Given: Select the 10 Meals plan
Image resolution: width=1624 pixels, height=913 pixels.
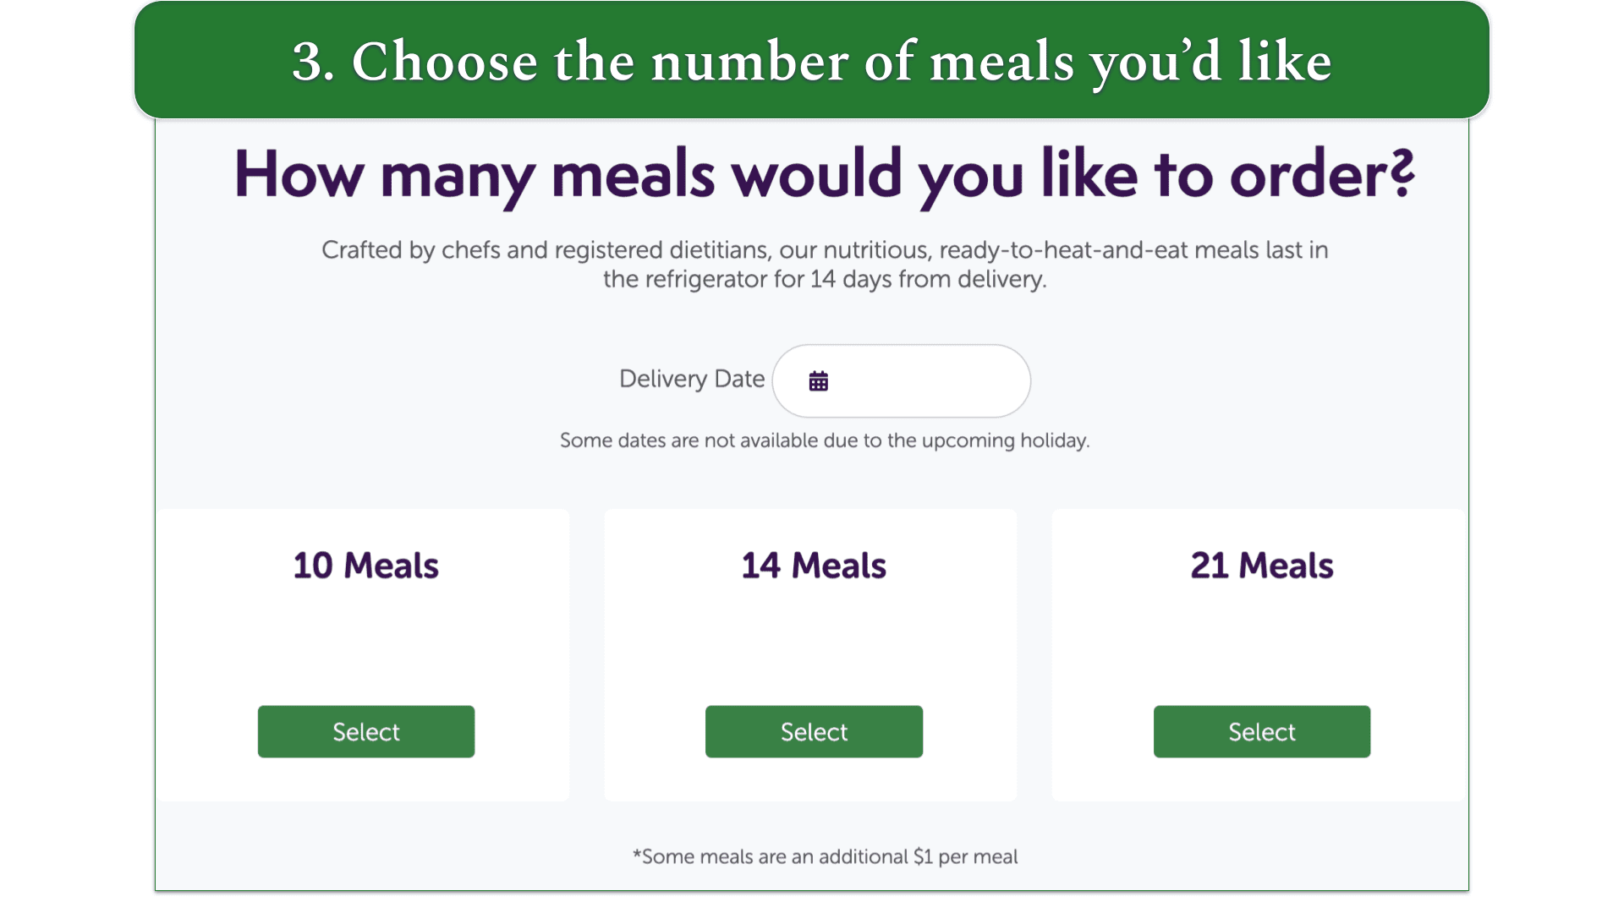Looking at the screenshot, I should pyautogui.click(x=365, y=731).
